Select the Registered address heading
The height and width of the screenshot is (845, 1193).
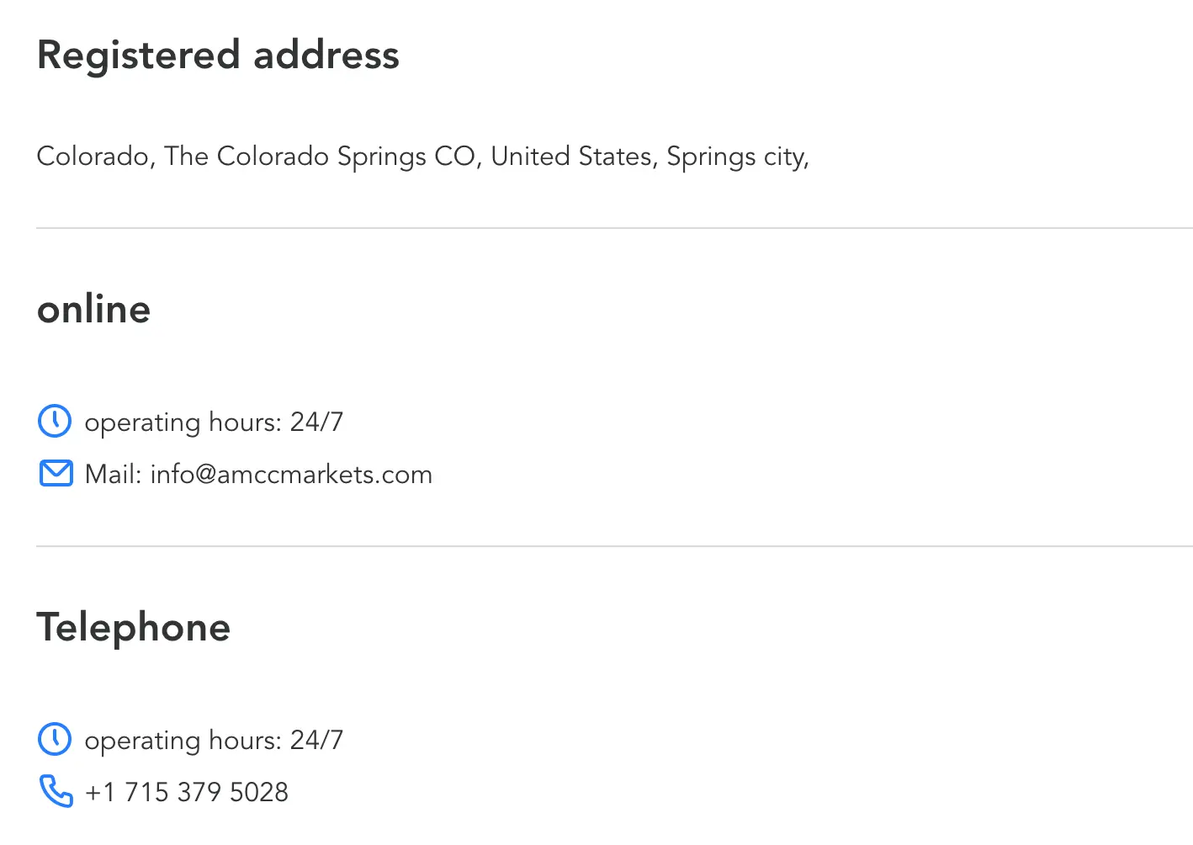pos(218,56)
